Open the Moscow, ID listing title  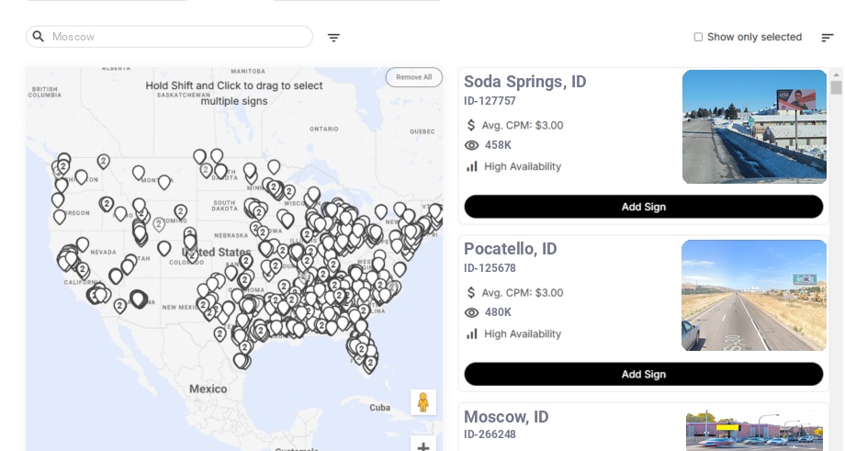[x=506, y=417]
